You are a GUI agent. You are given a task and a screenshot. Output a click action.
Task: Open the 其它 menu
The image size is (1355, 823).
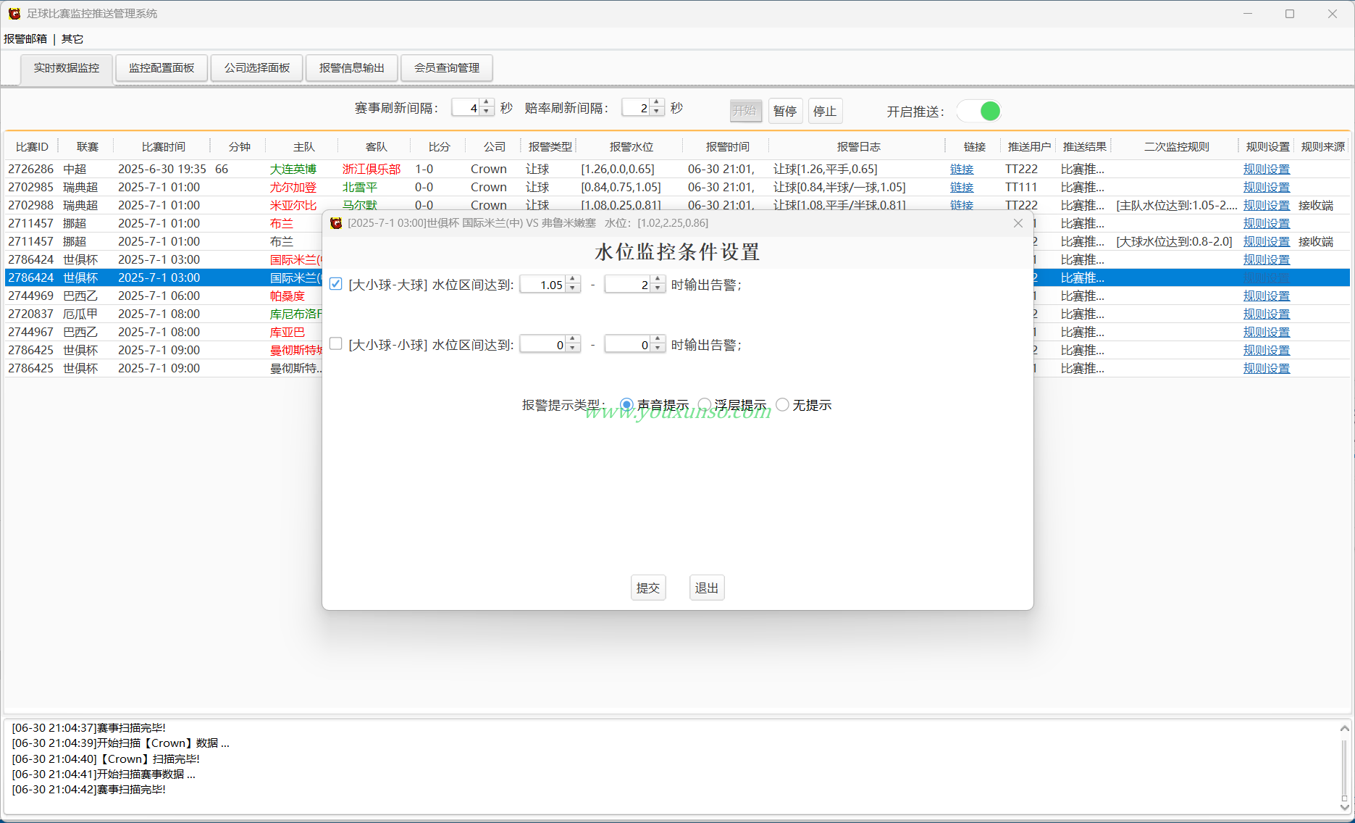coord(72,39)
